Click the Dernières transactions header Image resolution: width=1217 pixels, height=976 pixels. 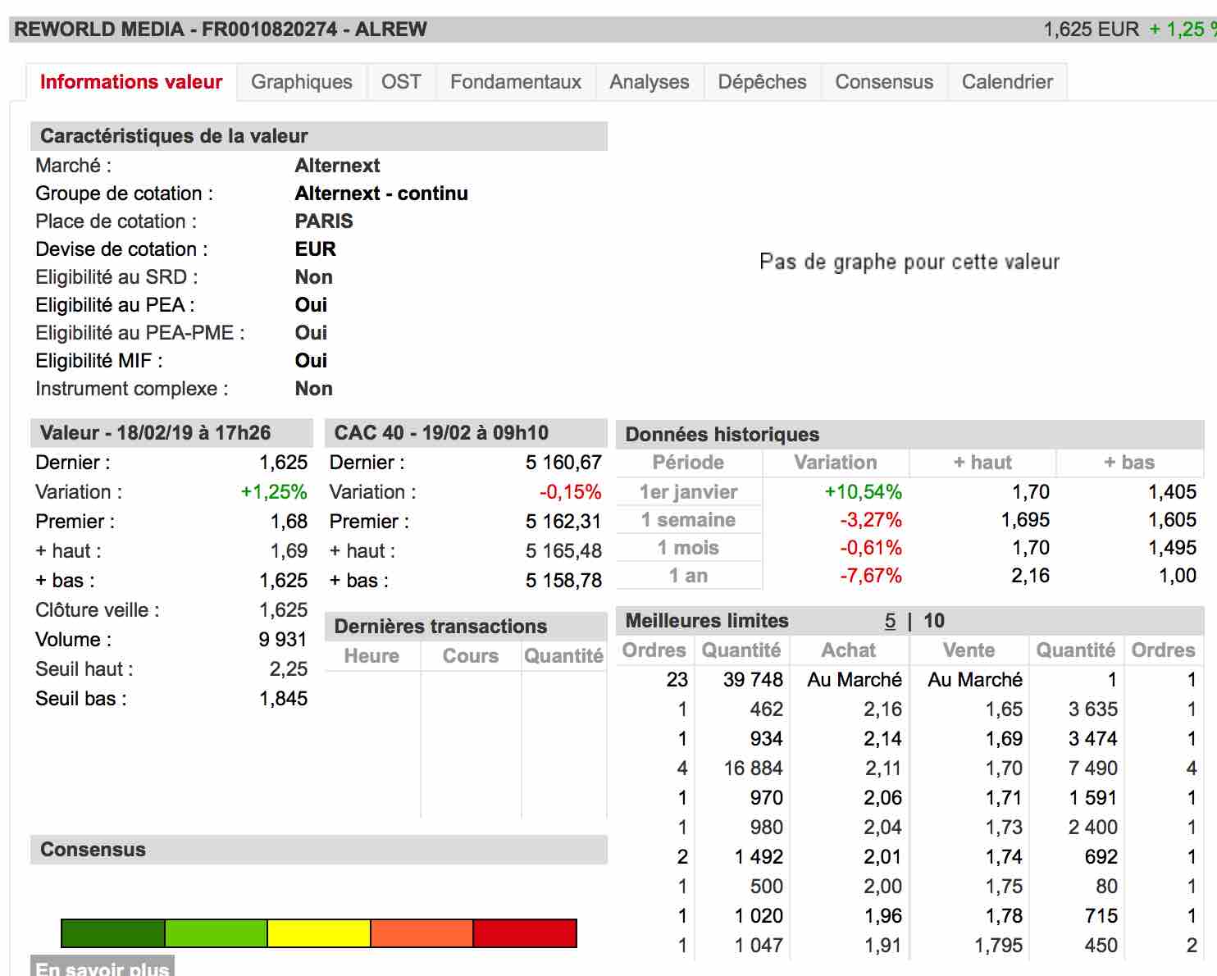(466, 627)
